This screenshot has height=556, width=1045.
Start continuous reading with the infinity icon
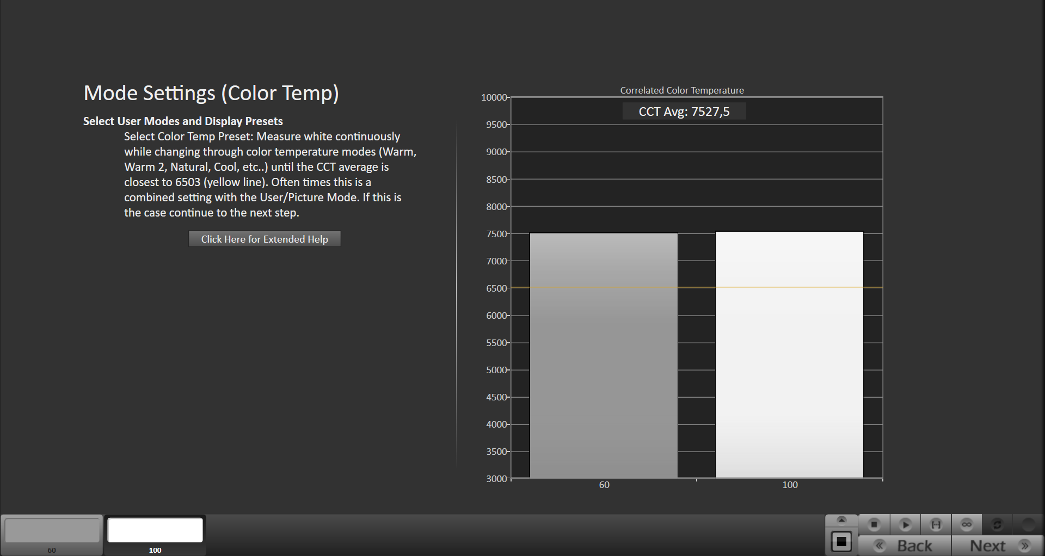967,524
